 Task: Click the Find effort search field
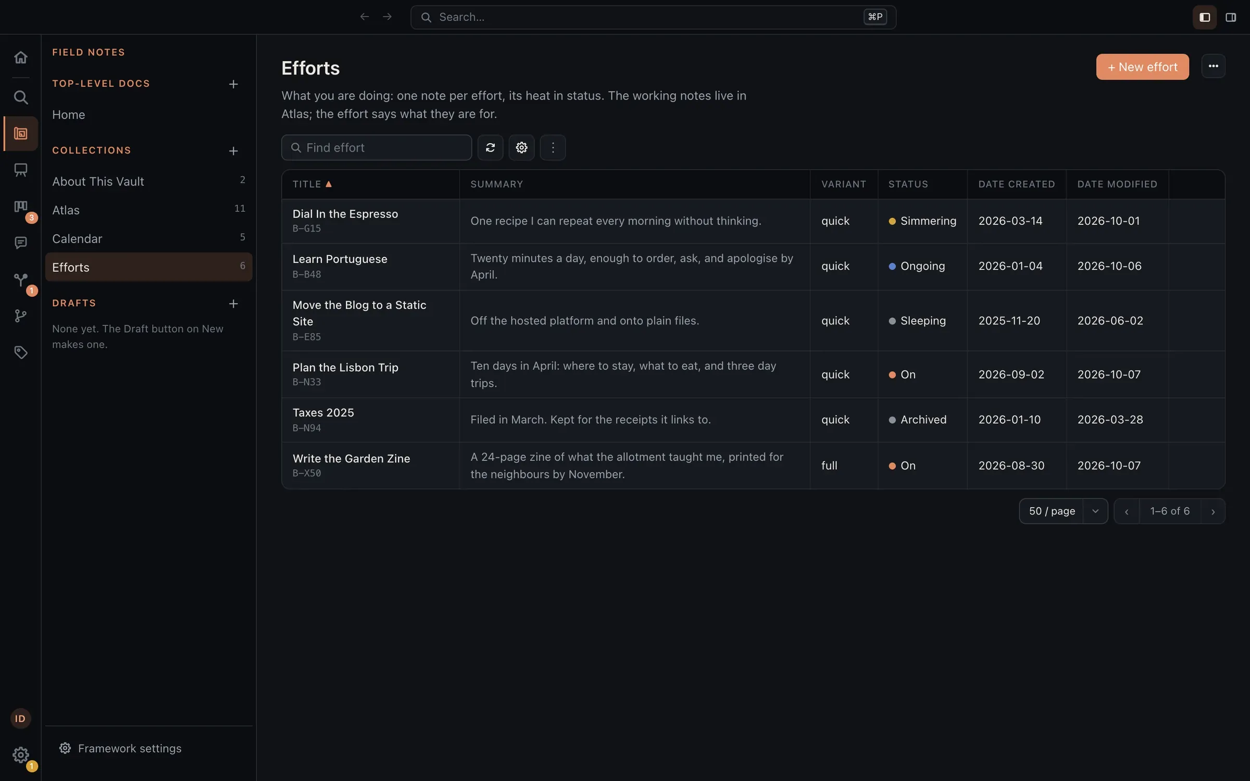377,148
